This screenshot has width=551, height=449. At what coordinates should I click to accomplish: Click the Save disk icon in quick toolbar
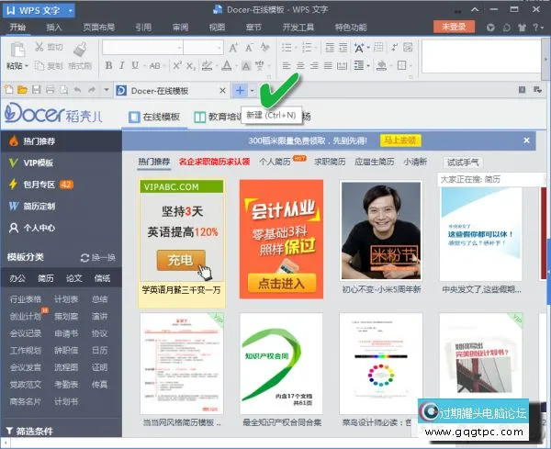[x=36, y=90]
